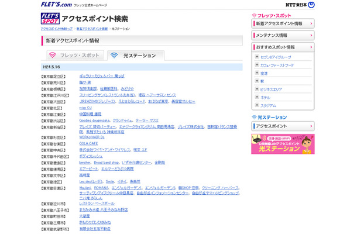
Task: Click the pink 光ステーション banner image
Action: click(283, 144)
